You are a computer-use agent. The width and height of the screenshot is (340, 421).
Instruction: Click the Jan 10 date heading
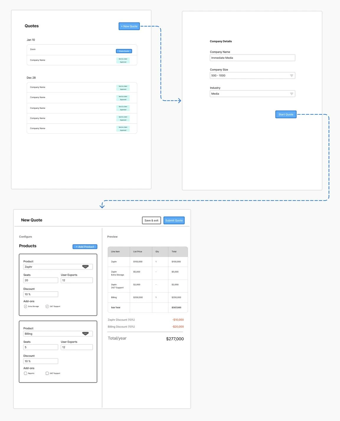(x=31, y=40)
